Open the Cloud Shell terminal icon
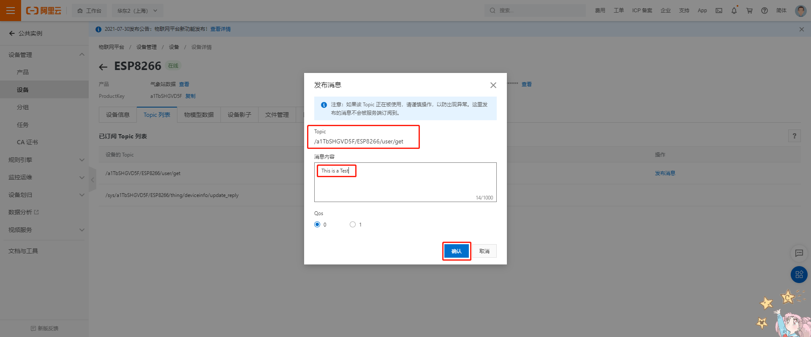This screenshot has height=337, width=811. point(718,11)
